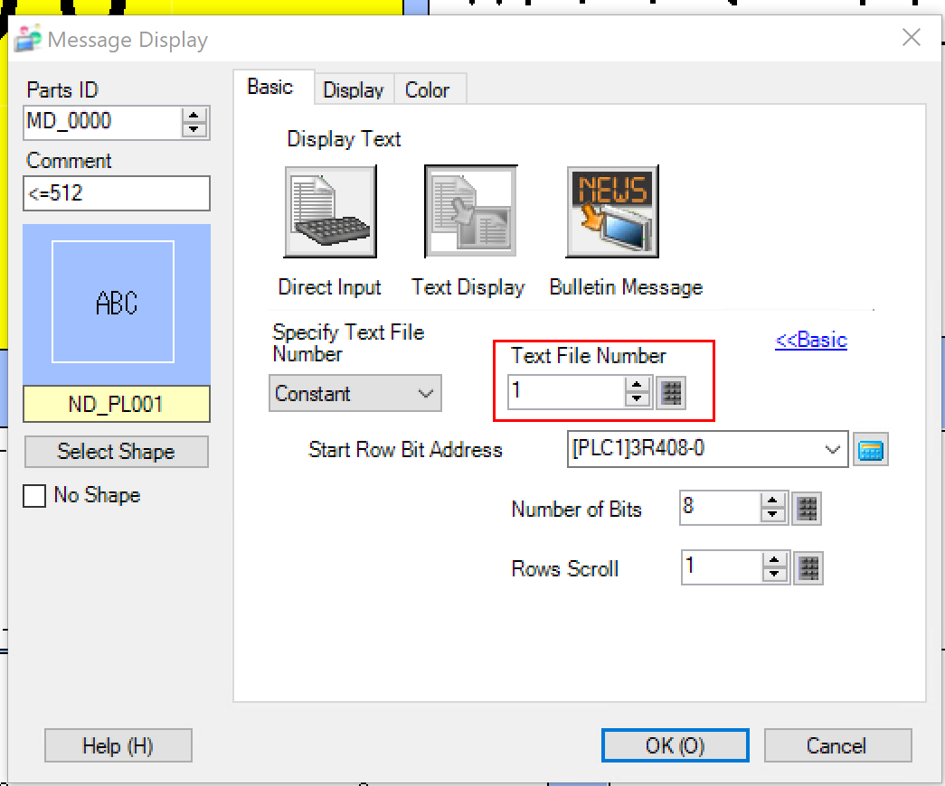The image size is (945, 786).
Task: Click the Select Shape button
Action: 116,452
